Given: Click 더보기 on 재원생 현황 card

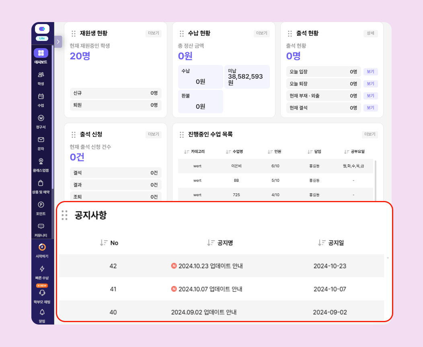Looking at the screenshot, I should 154,33.
